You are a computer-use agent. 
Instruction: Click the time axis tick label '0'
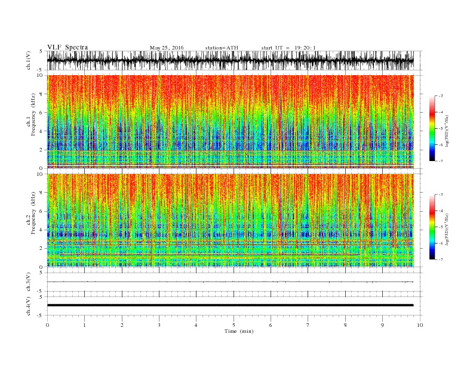47,325
